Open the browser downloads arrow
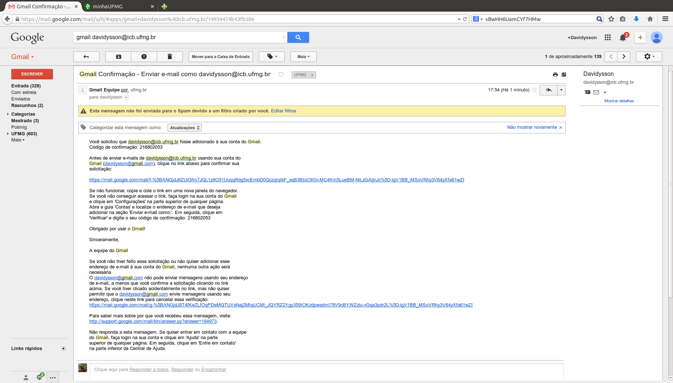Viewport: 673px width, 383px height. point(636,19)
